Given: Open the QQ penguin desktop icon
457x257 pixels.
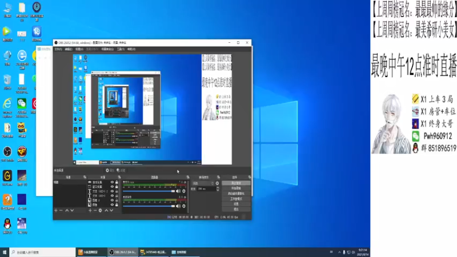Looking at the screenshot, I should (7, 226).
